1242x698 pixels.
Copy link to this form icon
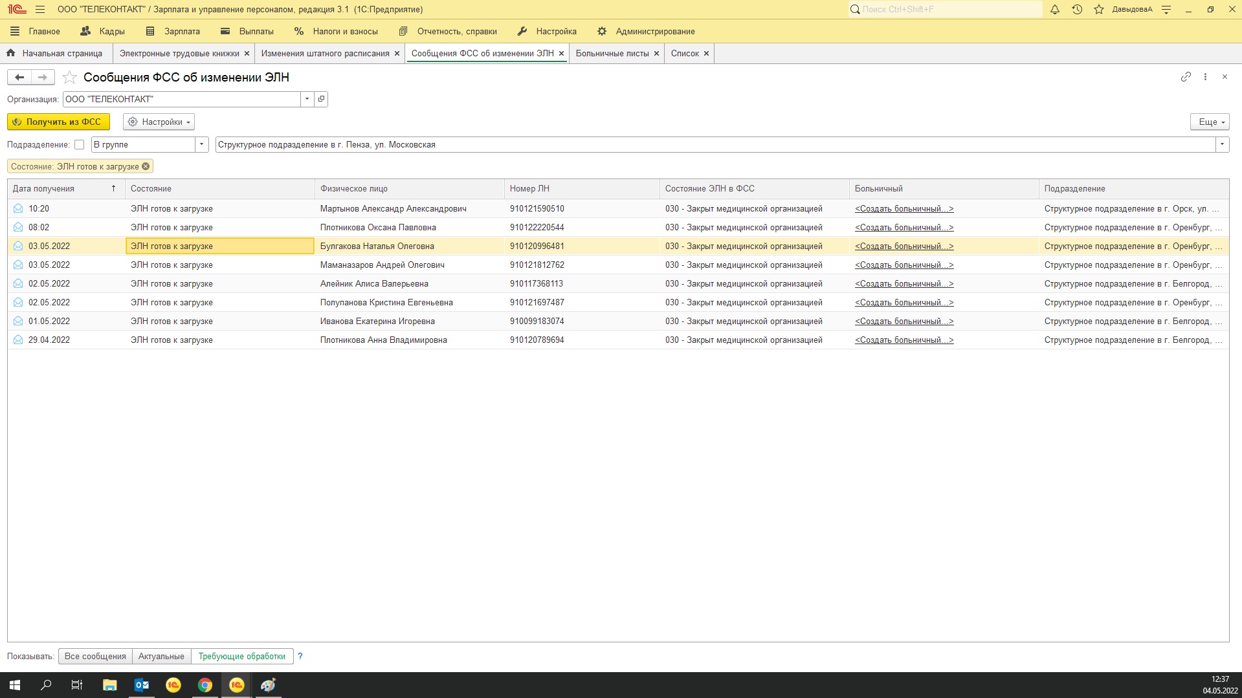[x=1186, y=77]
